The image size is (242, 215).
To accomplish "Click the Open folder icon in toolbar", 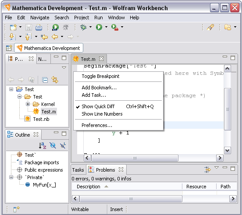I will (x=228, y=27).
